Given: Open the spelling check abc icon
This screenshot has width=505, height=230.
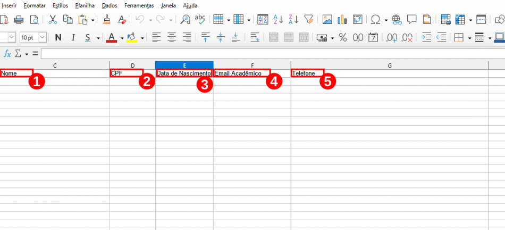Looking at the screenshot, I should pyautogui.click(x=200, y=19).
